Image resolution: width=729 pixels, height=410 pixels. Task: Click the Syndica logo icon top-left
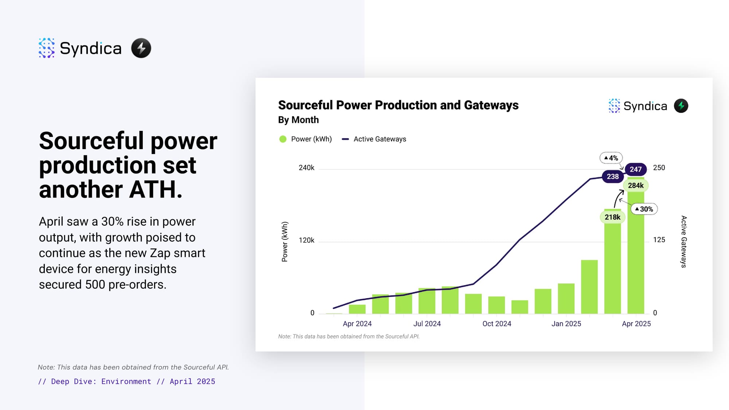pos(47,48)
